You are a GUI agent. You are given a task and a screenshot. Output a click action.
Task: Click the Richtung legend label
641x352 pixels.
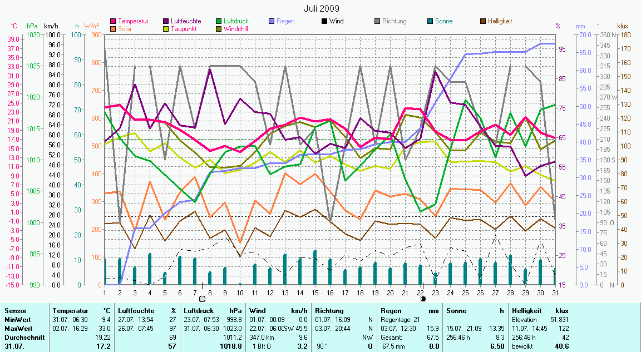tap(395, 21)
